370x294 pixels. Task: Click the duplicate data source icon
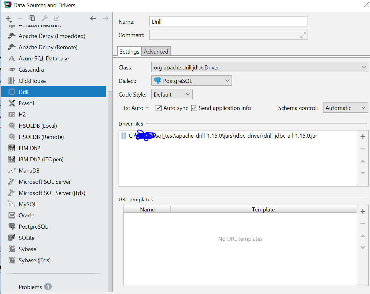[32, 18]
